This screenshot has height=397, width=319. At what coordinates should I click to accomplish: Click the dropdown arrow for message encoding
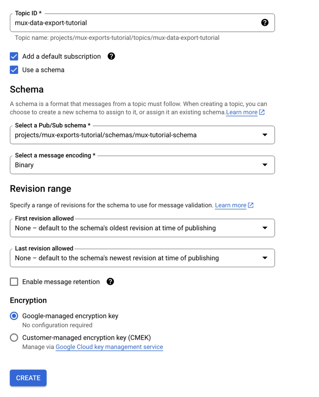tap(265, 165)
